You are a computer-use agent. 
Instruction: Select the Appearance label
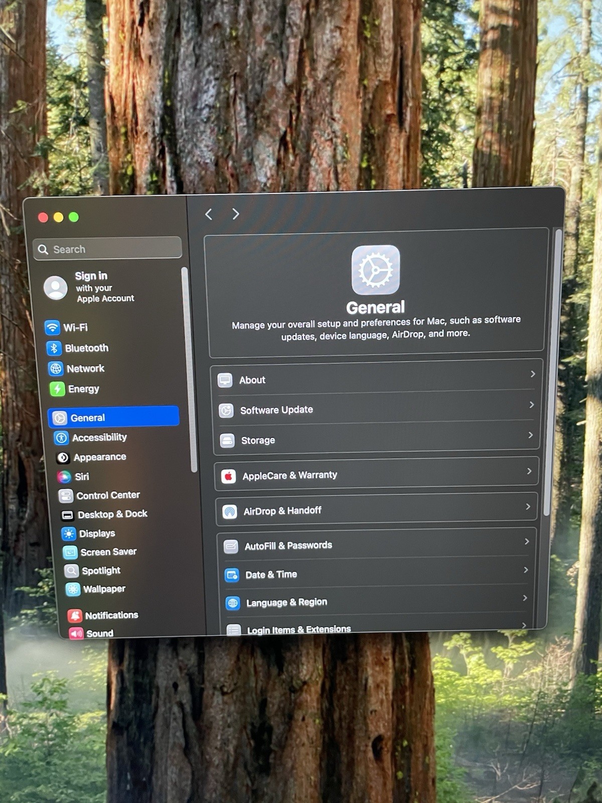pyautogui.click(x=100, y=457)
